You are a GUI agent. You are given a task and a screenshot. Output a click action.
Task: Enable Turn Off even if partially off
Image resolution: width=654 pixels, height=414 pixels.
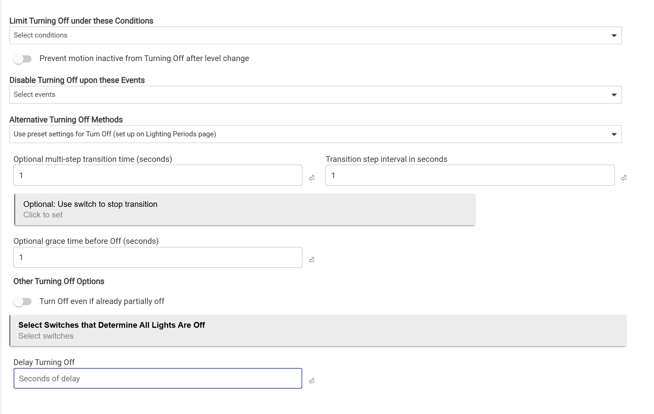point(23,302)
